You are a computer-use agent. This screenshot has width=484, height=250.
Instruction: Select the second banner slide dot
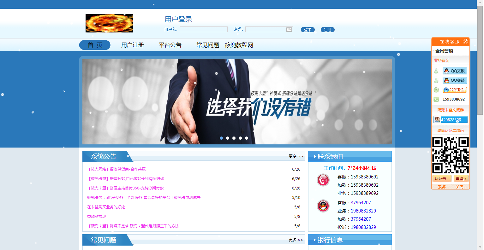tap(228, 138)
